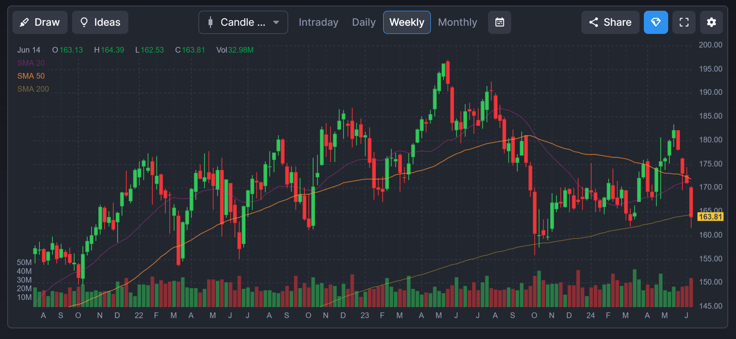Expand the Candle chart type dropdown
The height and width of the screenshot is (339, 736).
click(x=243, y=22)
